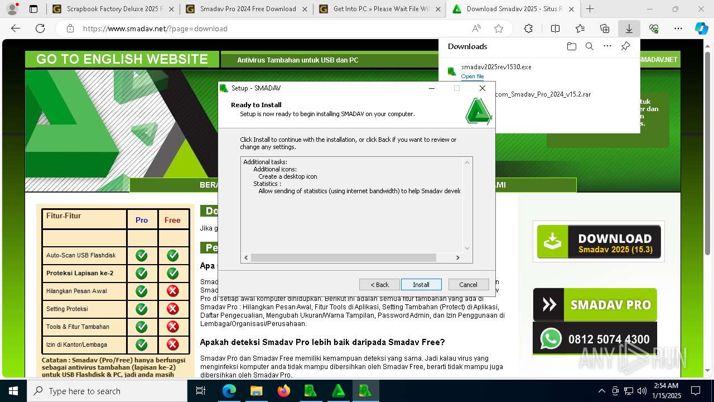
Task: Open downloads folder icon in Downloads panel
Action: 571,46
